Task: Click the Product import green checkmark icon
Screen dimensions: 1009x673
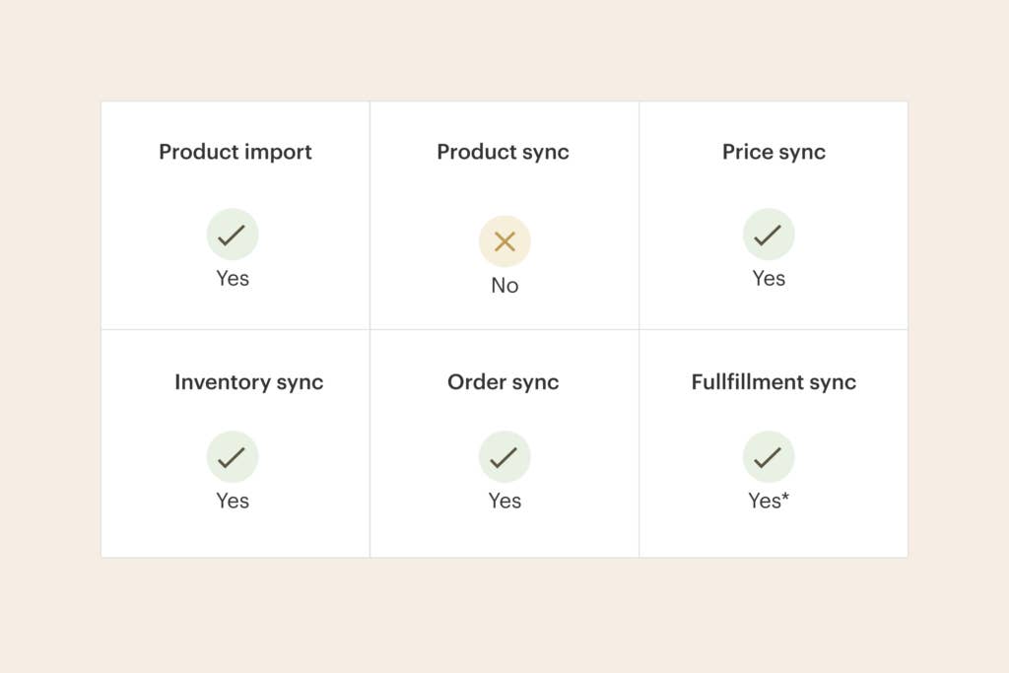Action: (233, 235)
